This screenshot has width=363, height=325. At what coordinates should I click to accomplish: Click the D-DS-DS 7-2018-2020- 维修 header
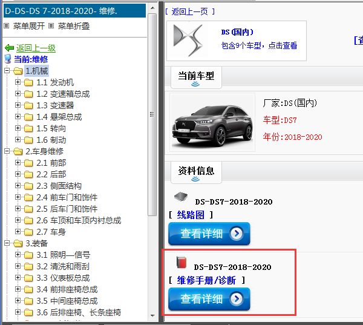coord(74,11)
